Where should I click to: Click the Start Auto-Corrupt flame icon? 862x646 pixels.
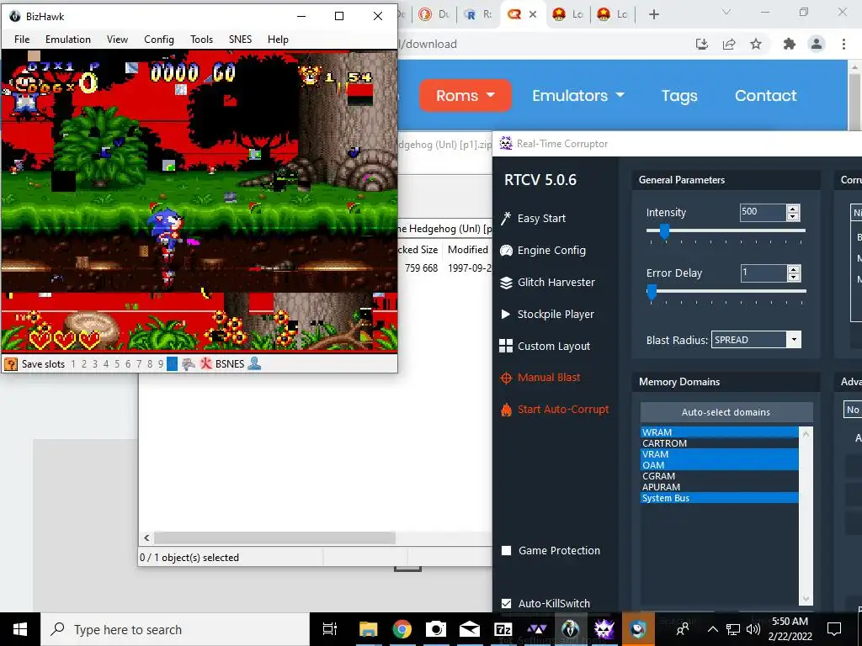tap(506, 410)
